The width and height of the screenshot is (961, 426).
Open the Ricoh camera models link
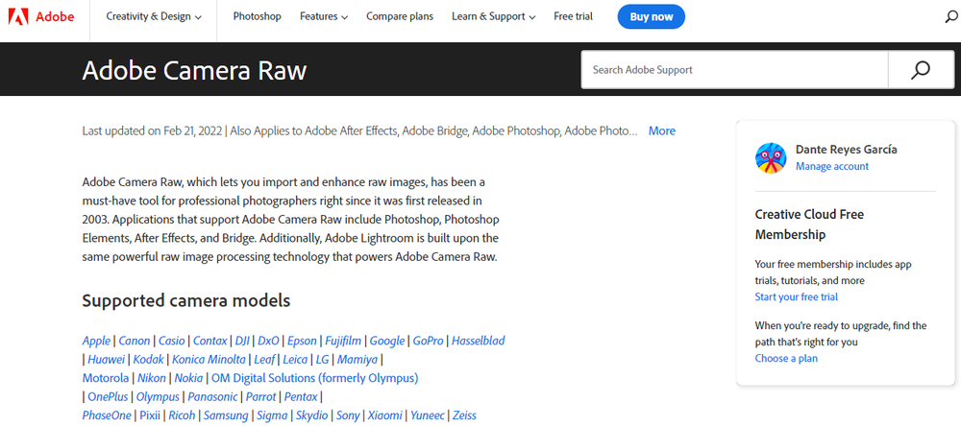pyautogui.click(x=182, y=415)
